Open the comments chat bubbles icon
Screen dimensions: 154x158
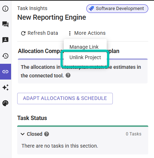point(5,24)
